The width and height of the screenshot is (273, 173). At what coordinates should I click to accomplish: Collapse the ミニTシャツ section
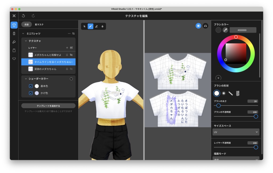(23, 33)
